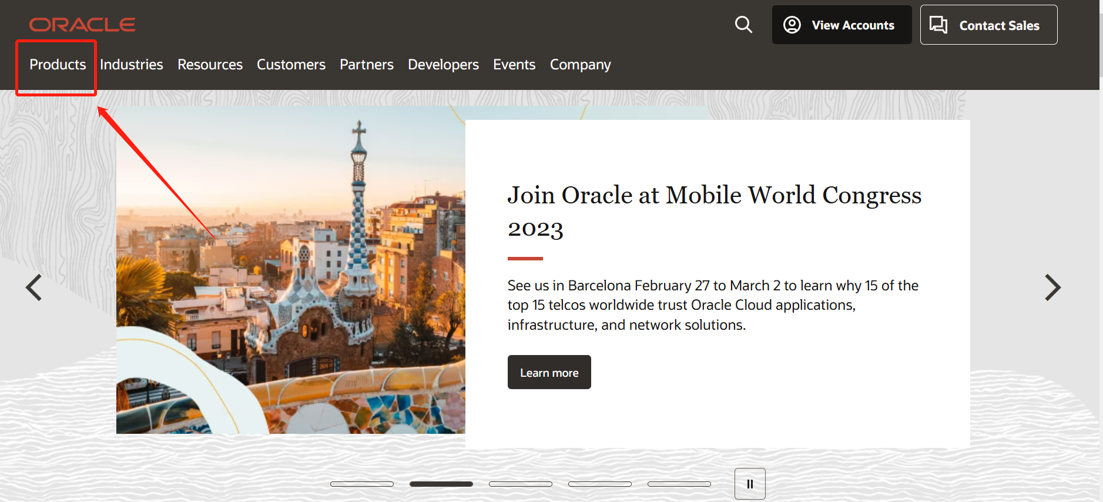The image size is (1103, 502).
Task: Click the View Accounts button
Action: 842,25
